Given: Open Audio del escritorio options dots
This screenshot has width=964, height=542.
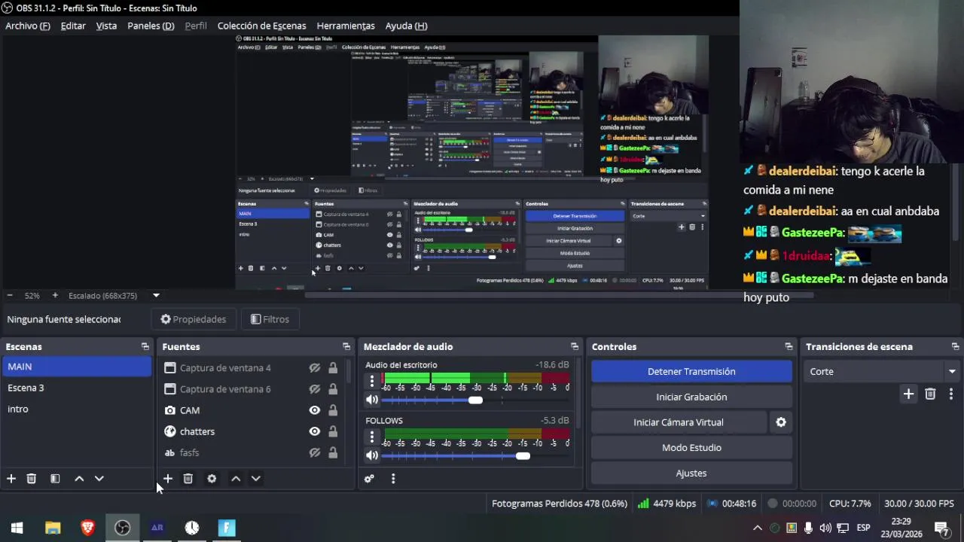Looking at the screenshot, I should click(x=371, y=381).
